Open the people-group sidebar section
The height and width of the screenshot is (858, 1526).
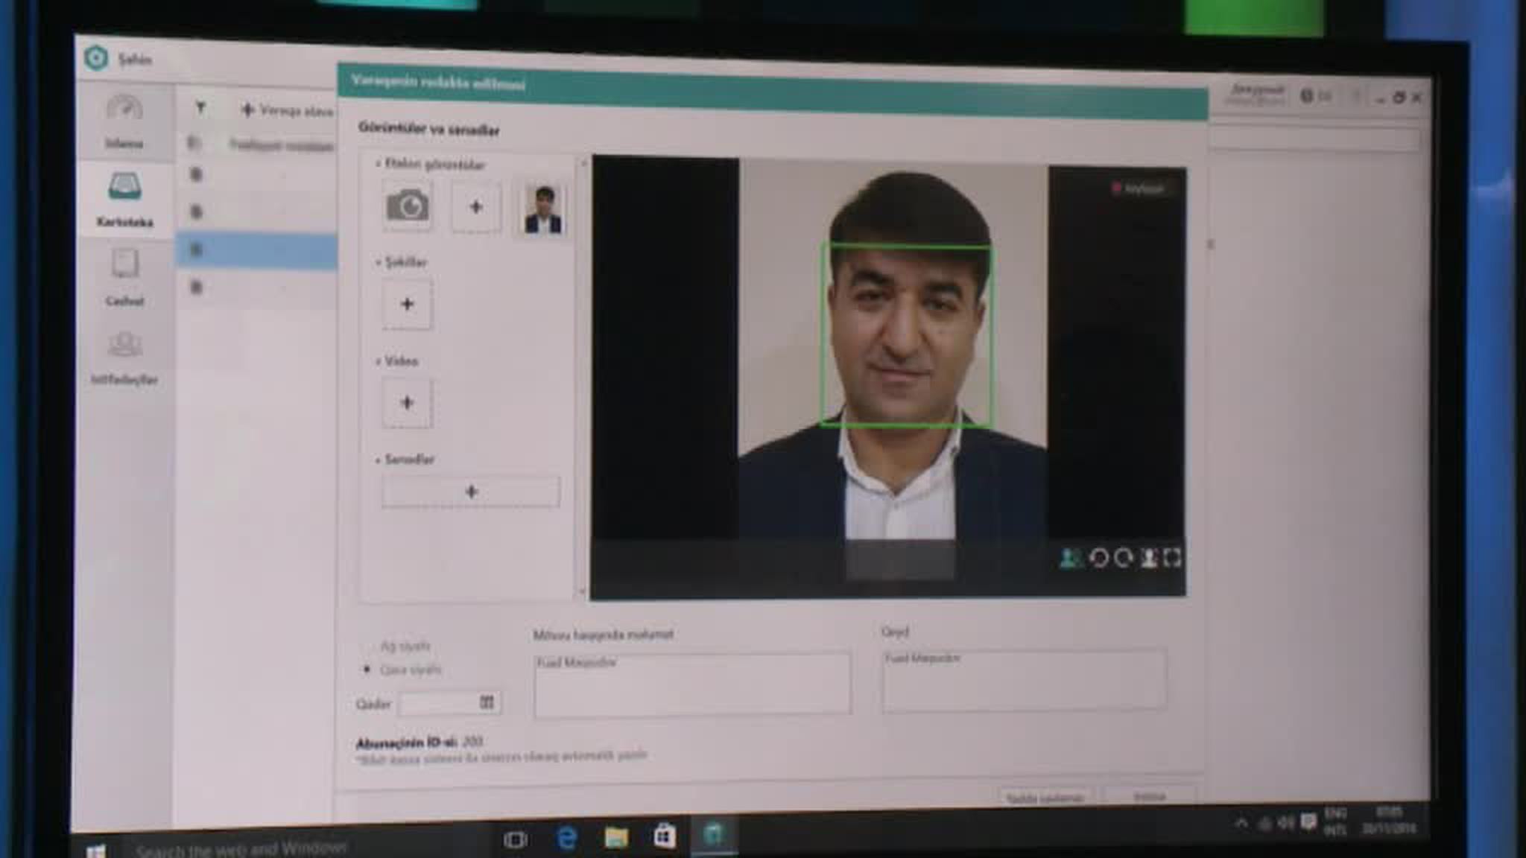(x=124, y=357)
